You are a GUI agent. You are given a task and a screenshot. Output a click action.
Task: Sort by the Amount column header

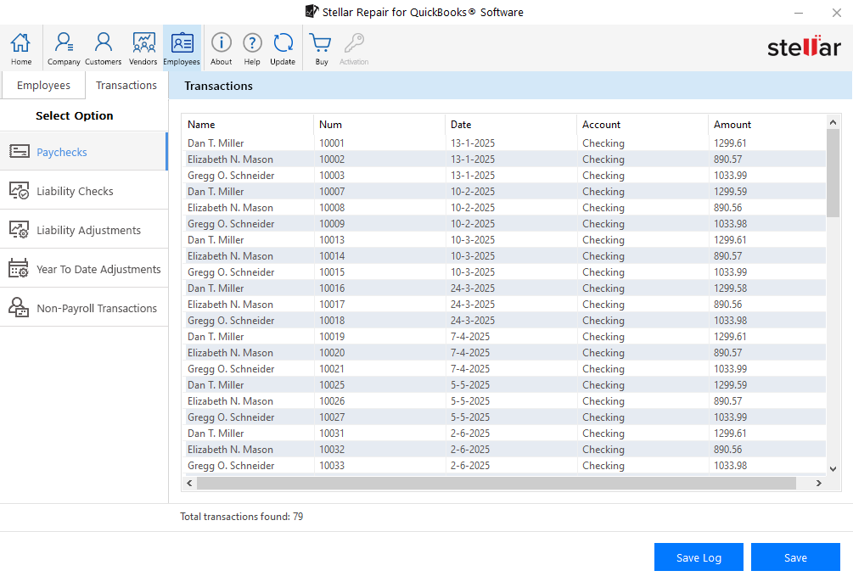(767, 125)
